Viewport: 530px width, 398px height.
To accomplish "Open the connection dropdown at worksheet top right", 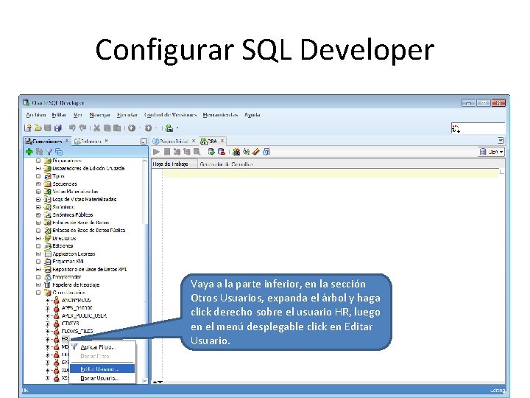I will [492, 152].
